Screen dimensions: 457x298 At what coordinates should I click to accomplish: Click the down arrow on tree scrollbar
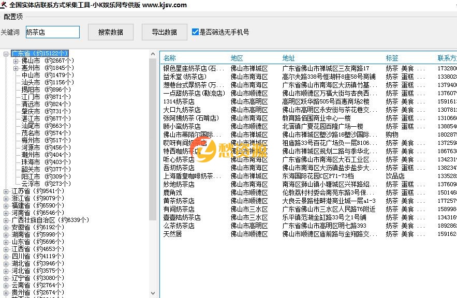(x=153, y=293)
